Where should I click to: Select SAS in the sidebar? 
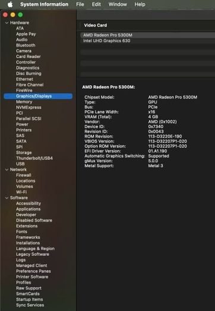(x=20, y=136)
